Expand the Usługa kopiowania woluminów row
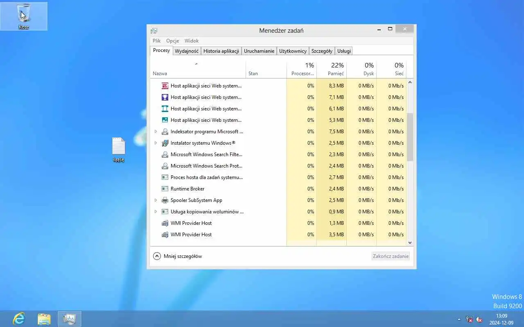524x327 pixels. pos(156,212)
